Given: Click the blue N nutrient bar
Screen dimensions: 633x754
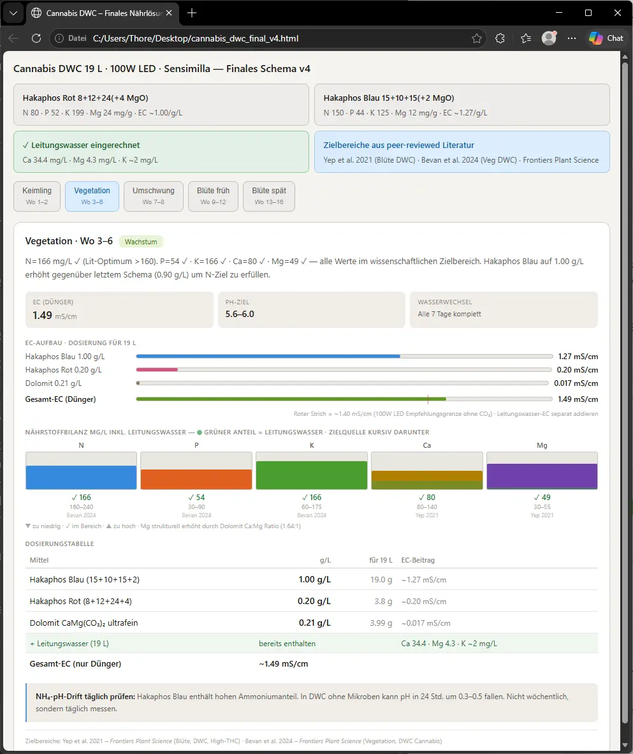Looking at the screenshot, I should [x=81, y=477].
